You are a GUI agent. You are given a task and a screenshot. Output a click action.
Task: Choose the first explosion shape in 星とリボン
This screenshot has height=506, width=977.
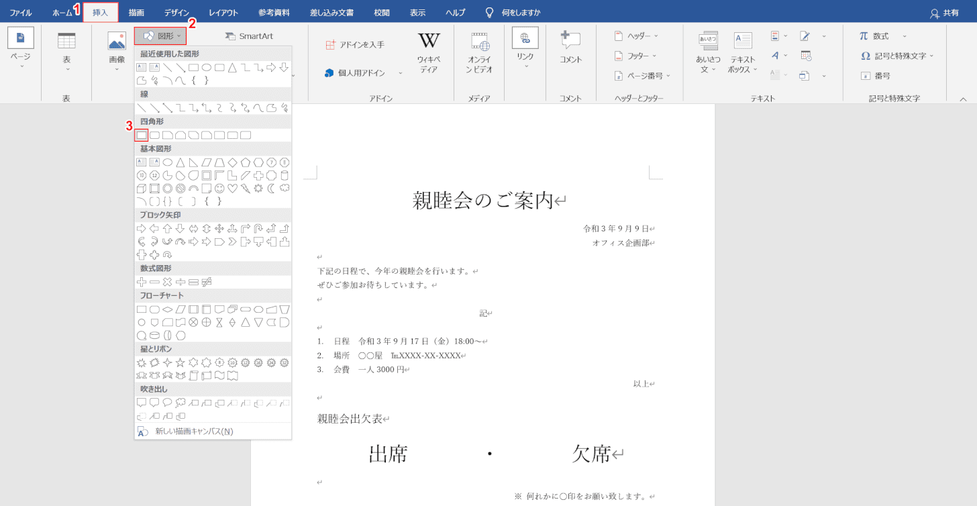pyautogui.click(x=142, y=362)
